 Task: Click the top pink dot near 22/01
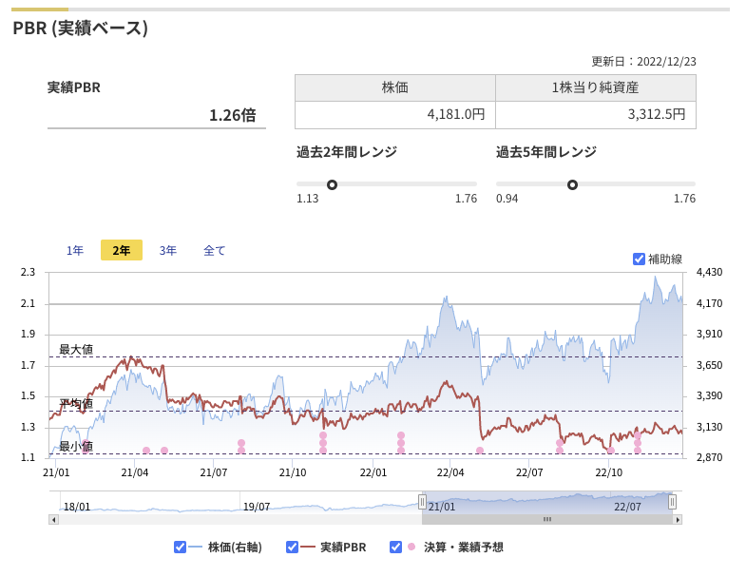(x=401, y=435)
